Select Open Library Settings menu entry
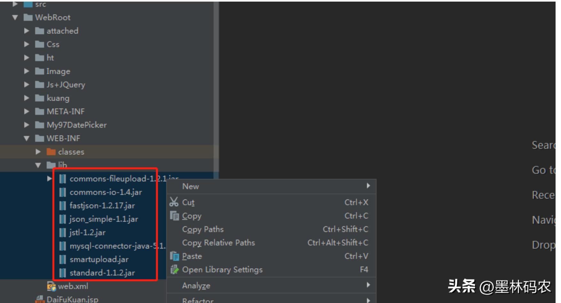561x303 pixels. click(271, 270)
